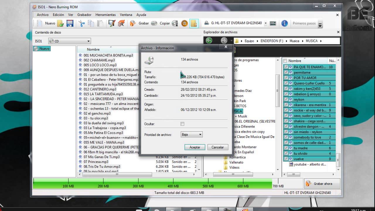Click the mp3 icon of 001 MUCHACHITA BONITA
Screen dimensions: 375x211
click(81, 55)
